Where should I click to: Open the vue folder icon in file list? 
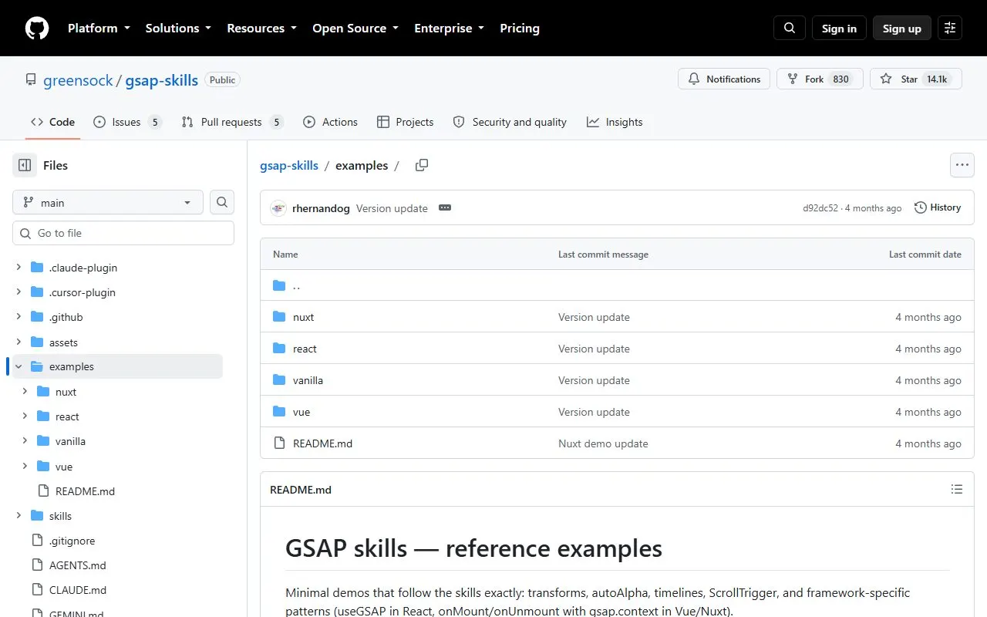click(279, 412)
